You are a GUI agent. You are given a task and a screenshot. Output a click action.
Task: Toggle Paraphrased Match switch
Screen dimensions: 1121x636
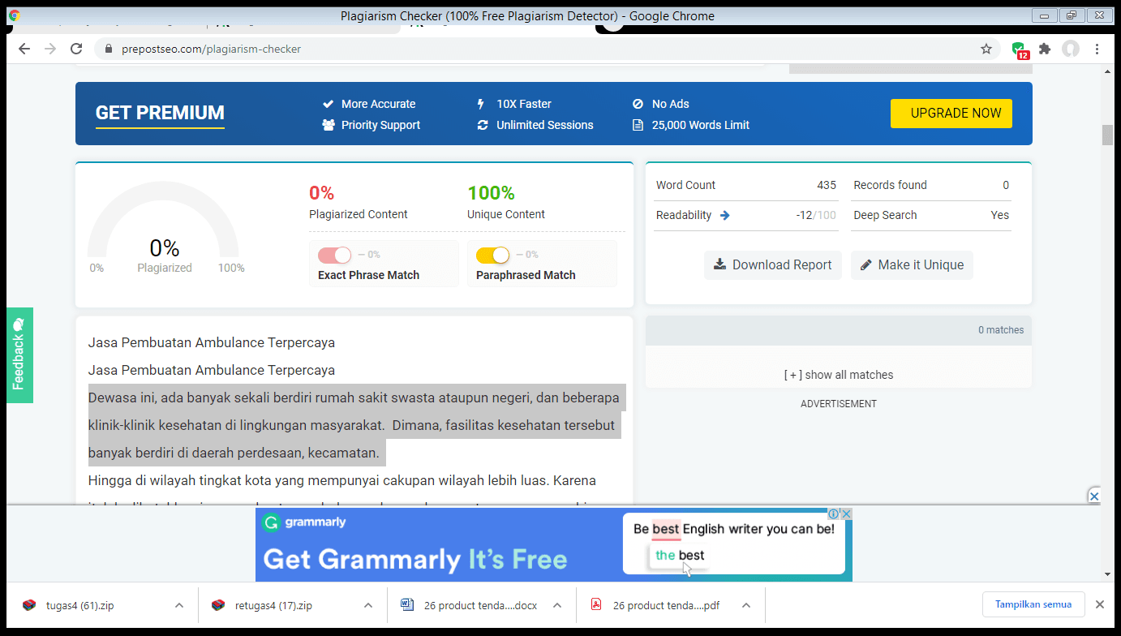[492, 255]
